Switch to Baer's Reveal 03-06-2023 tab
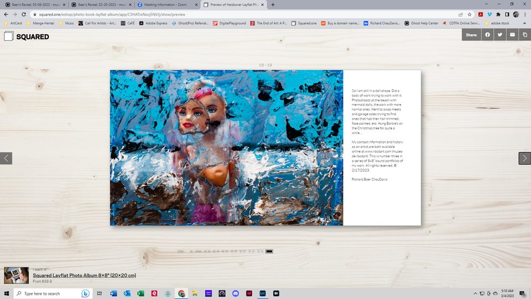This screenshot has width=531, height=299. [35, 5]
